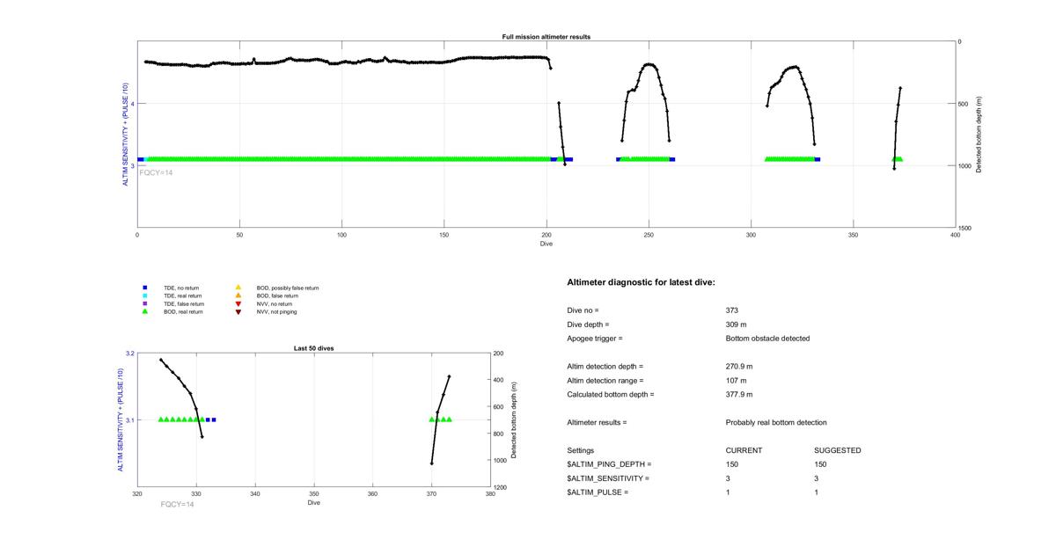
Task: Click the 'FQCY=14' label under the top plot
Action: [x=157, y=172]
